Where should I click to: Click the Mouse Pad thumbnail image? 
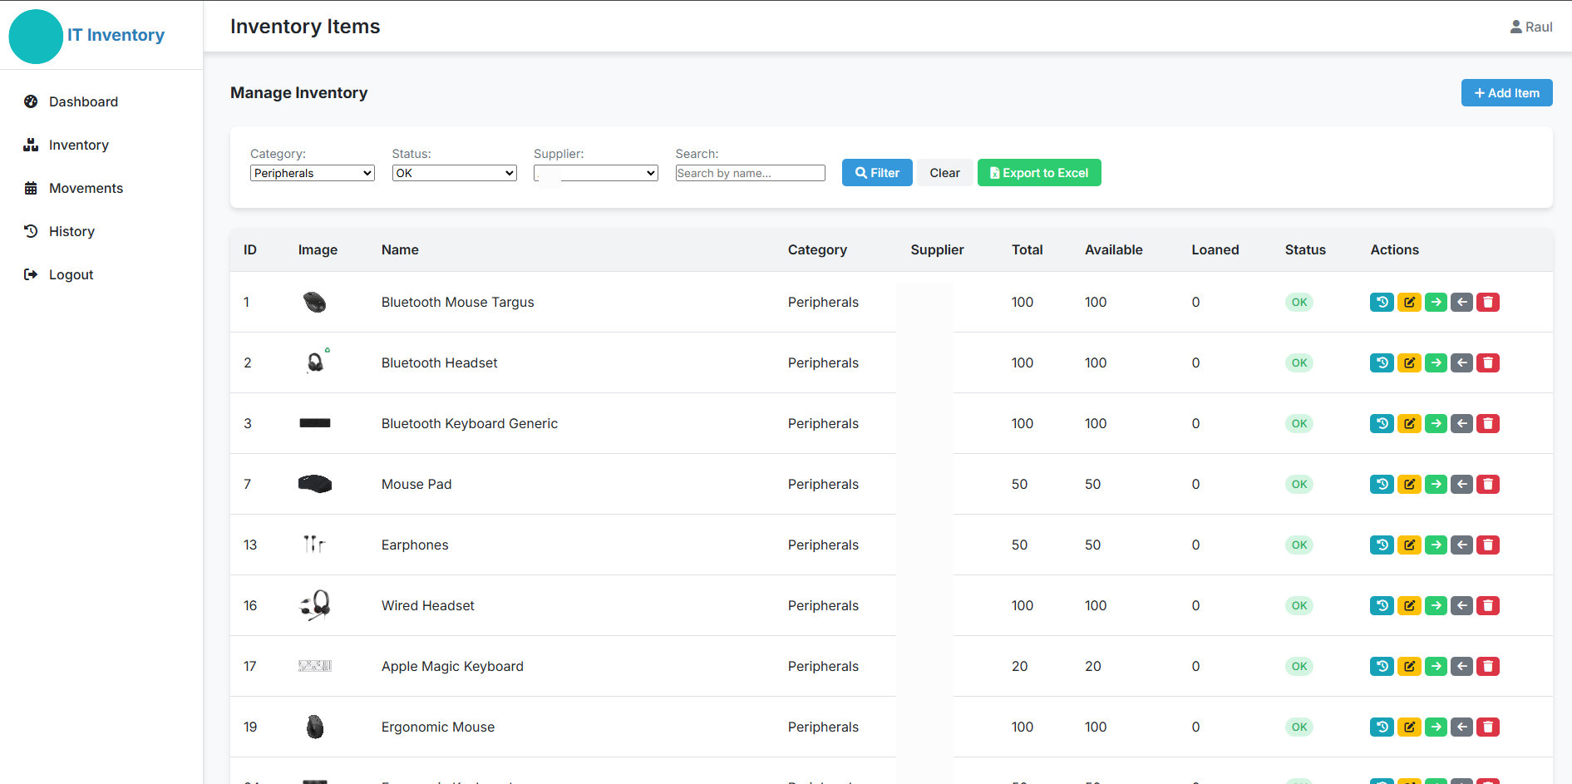point(315,484)
